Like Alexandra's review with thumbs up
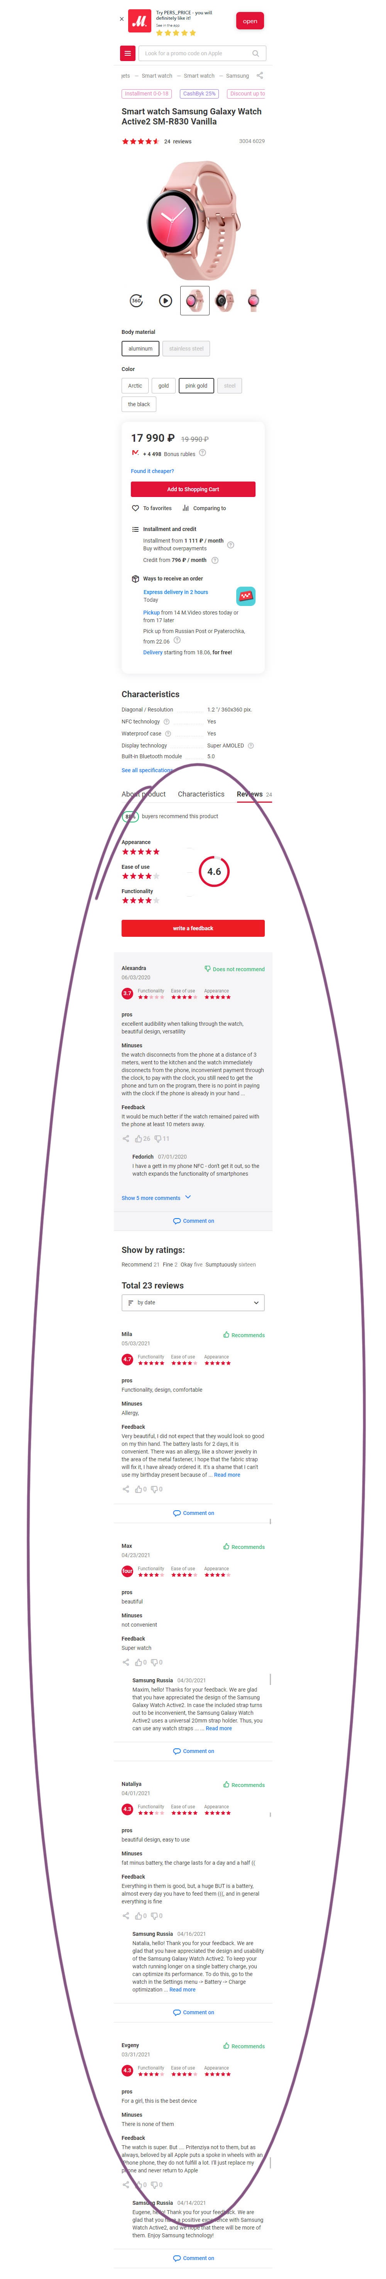This screenshot has height=2279, width=386. pos(139,1139)
